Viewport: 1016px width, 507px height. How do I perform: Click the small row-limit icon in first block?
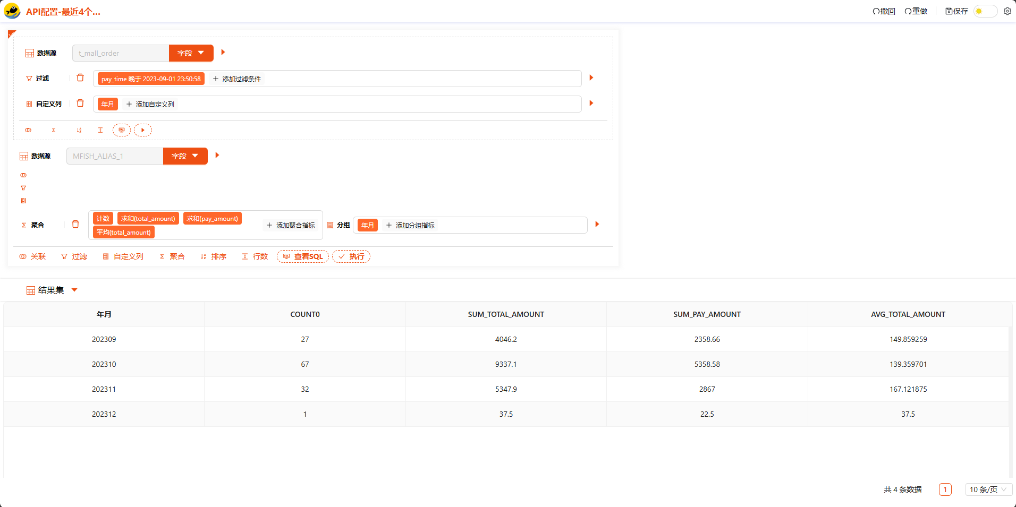coord(100,130)
